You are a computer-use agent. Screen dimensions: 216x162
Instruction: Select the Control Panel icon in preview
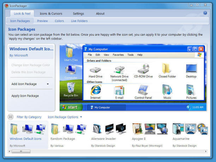[143, 90]
